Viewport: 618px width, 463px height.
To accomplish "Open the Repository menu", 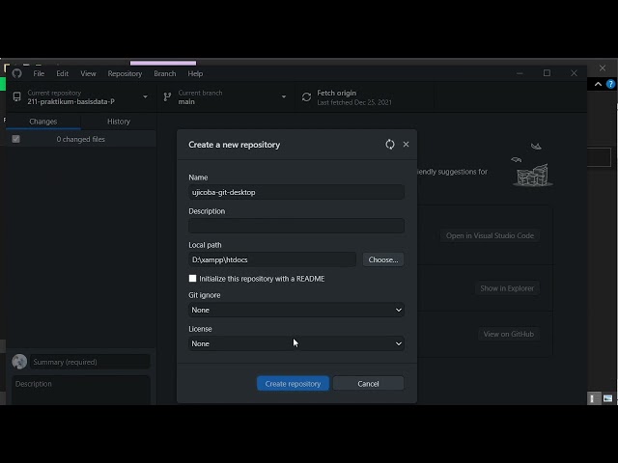I will coord(125,73).
